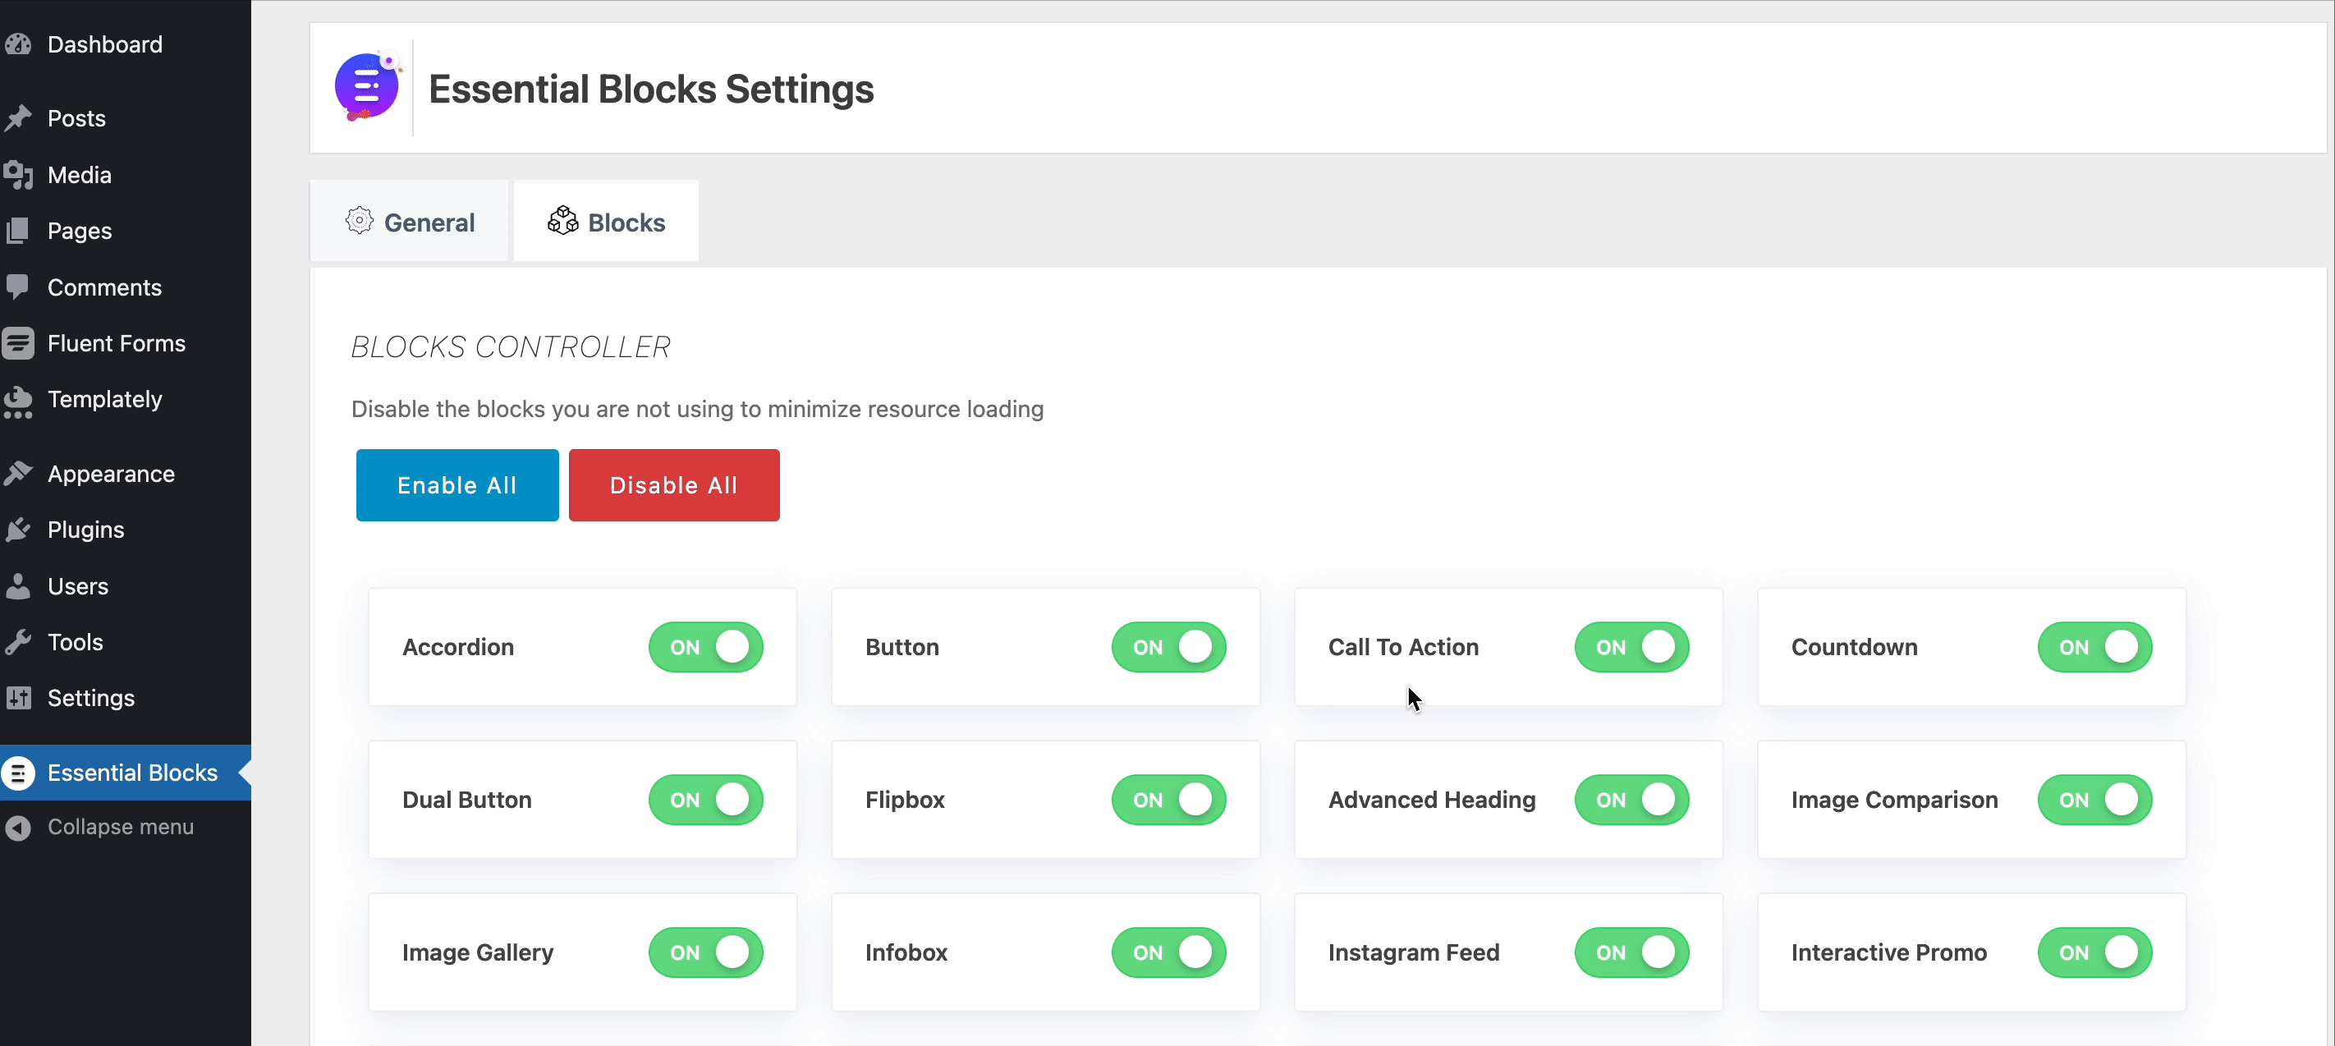
Task: Open the Users menu
Action: click(x=125, y=585)
